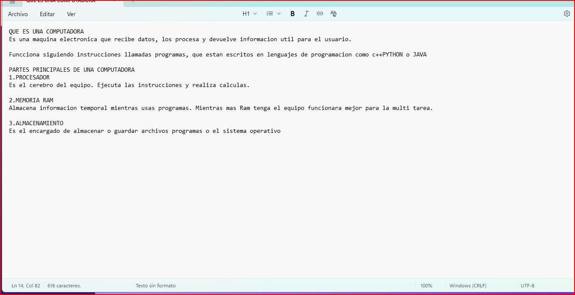Screen dimensions: 575x295
Task: Click the 'Texto sin formato' status label
Action: click(x=155, y=286)
